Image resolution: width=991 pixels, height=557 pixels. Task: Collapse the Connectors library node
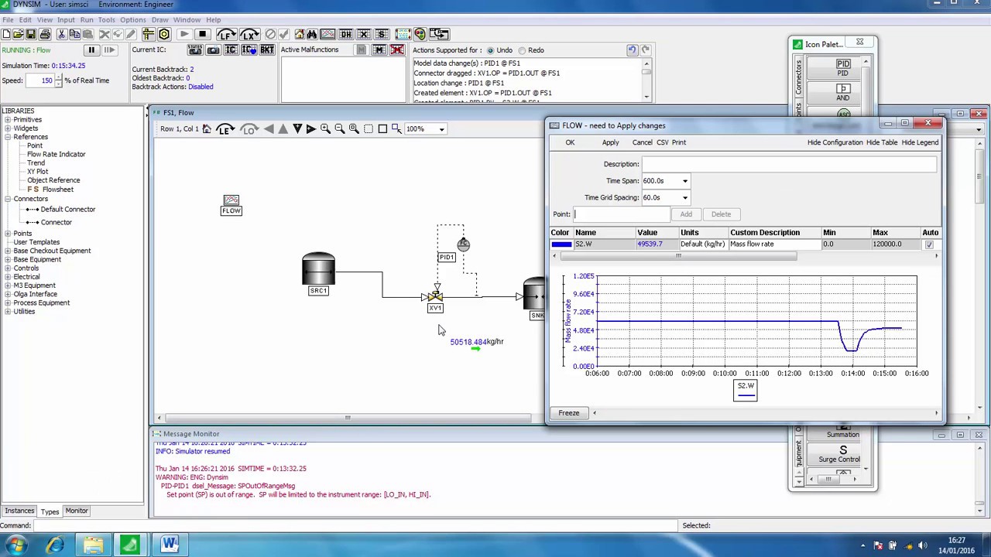(x=7, y=199)
